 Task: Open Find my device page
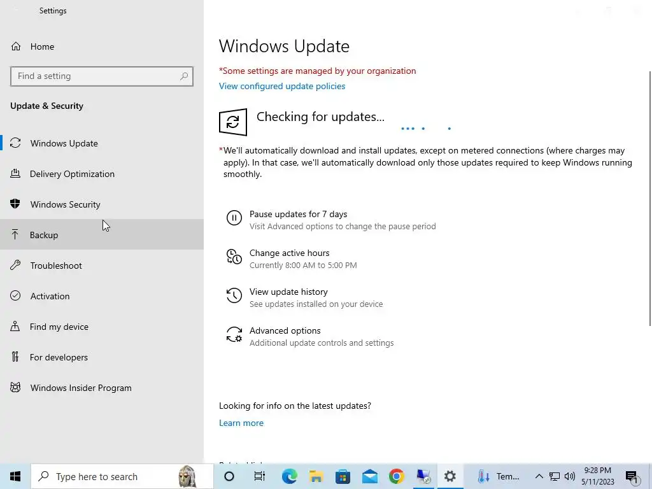(x=102, y=327)
